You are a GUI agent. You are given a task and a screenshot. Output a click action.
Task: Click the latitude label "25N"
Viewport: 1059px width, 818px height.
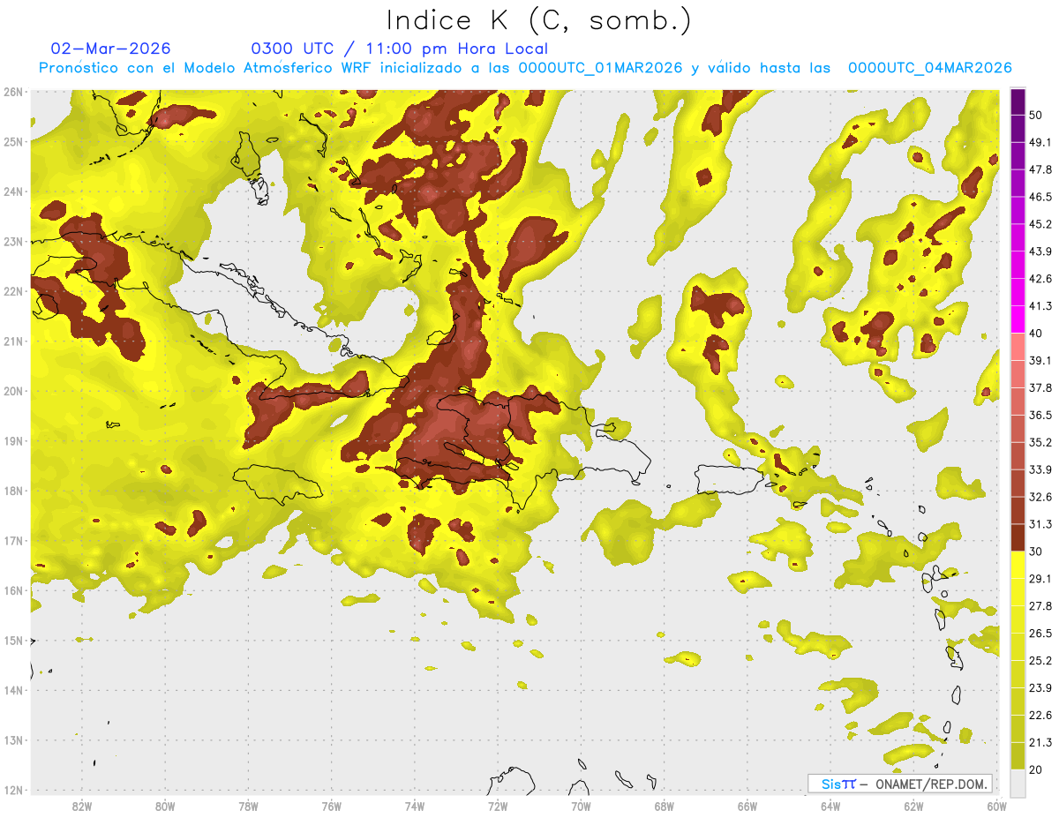pos(13,142)
